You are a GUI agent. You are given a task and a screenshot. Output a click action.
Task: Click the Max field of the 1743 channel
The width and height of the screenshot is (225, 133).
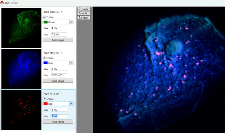coord(59,110)
